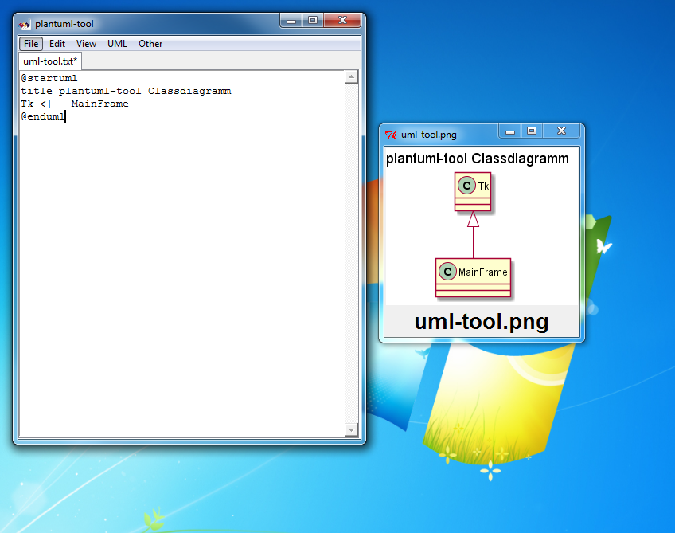675x533 pixels.
Task: Minimize the plantuml-tool window
Action: tap(291, 20)
